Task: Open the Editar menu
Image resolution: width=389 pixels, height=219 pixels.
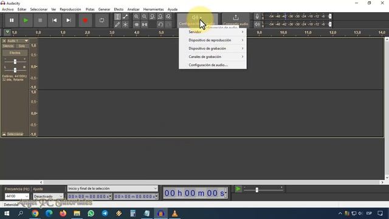Action: coord(22,9)
